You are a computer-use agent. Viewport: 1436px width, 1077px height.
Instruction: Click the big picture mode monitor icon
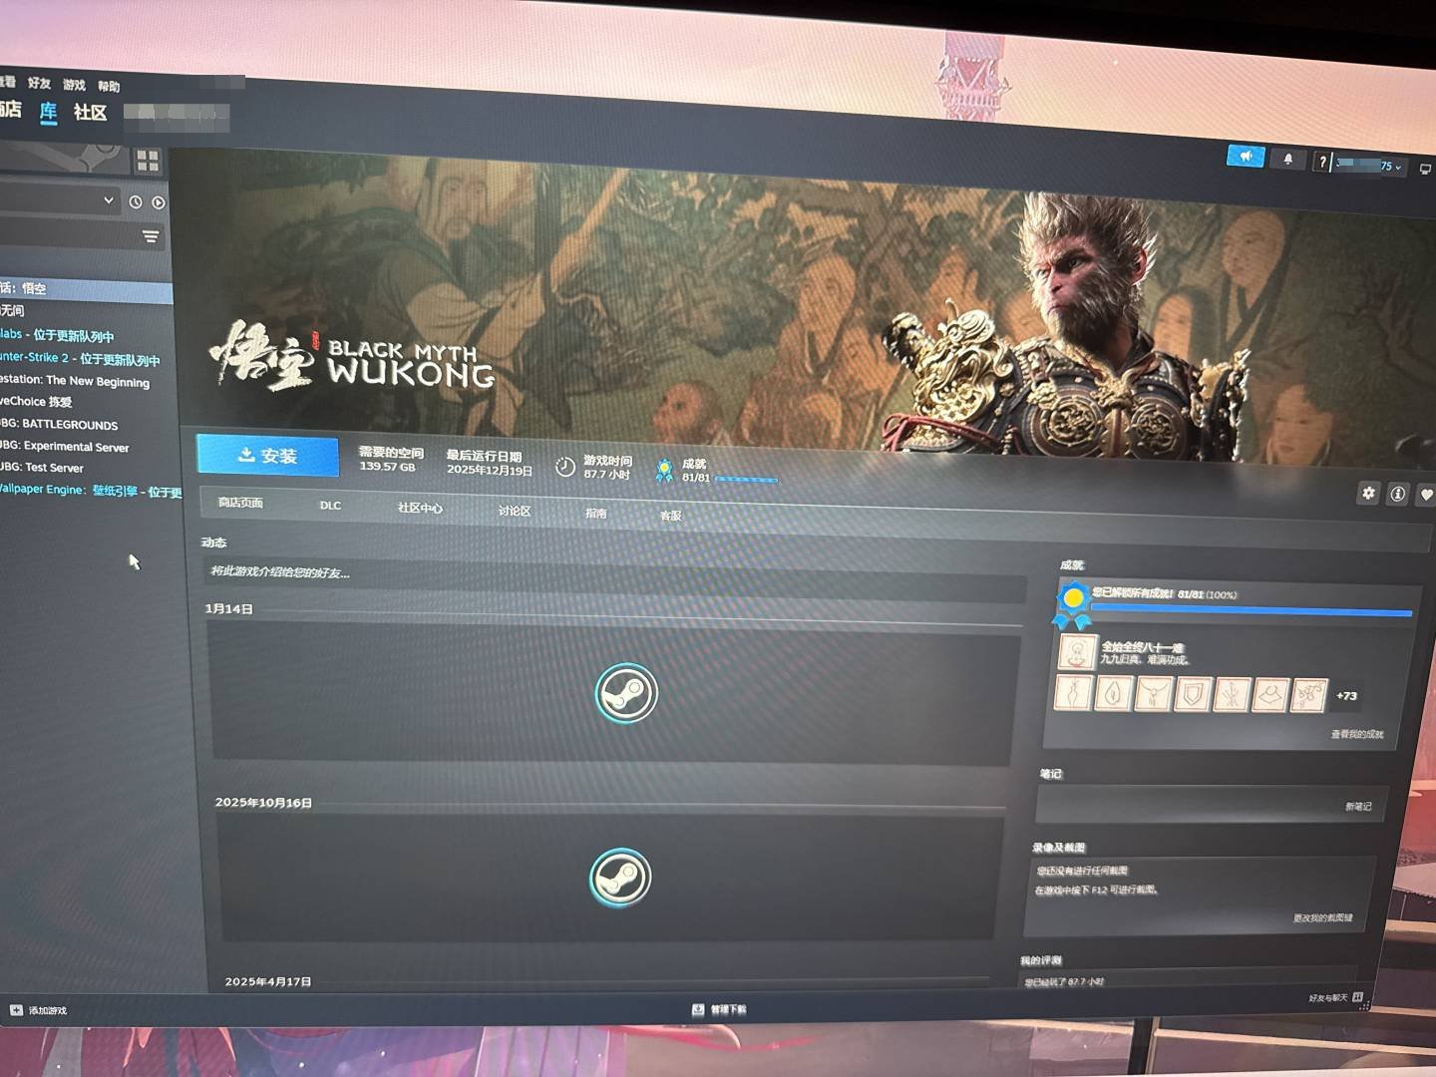[1425, 169]
